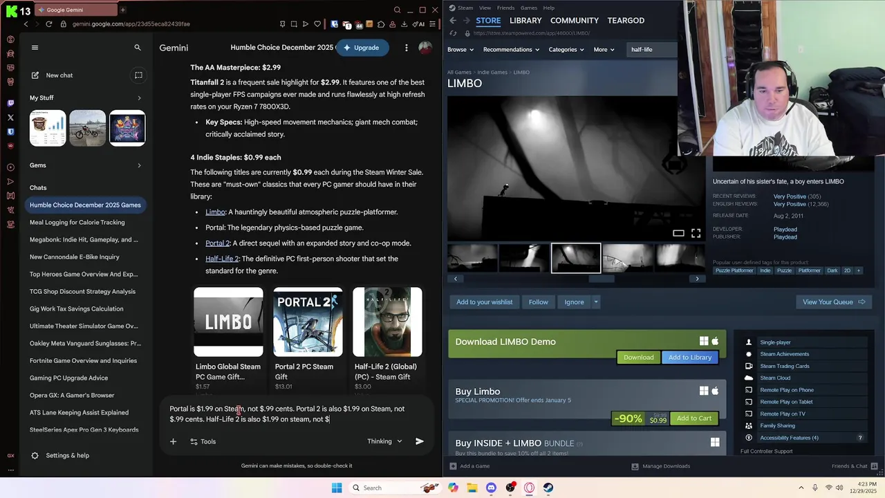Open 'Opera GX: A Gamer's Browser' chat
885x498 pixels.
pos(72,395)
